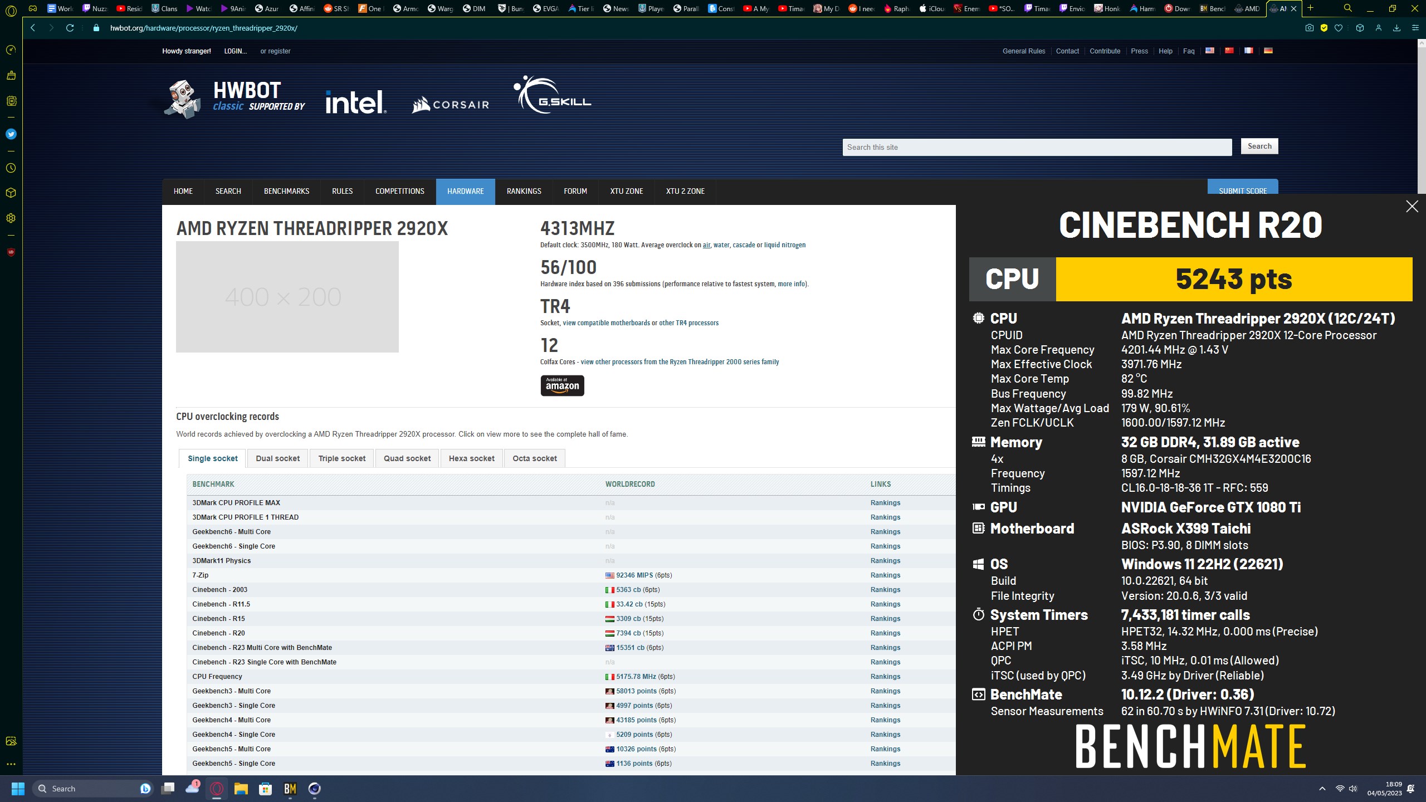
Task: Click the Windows taskbar Search box
Action: click(92, 789)
